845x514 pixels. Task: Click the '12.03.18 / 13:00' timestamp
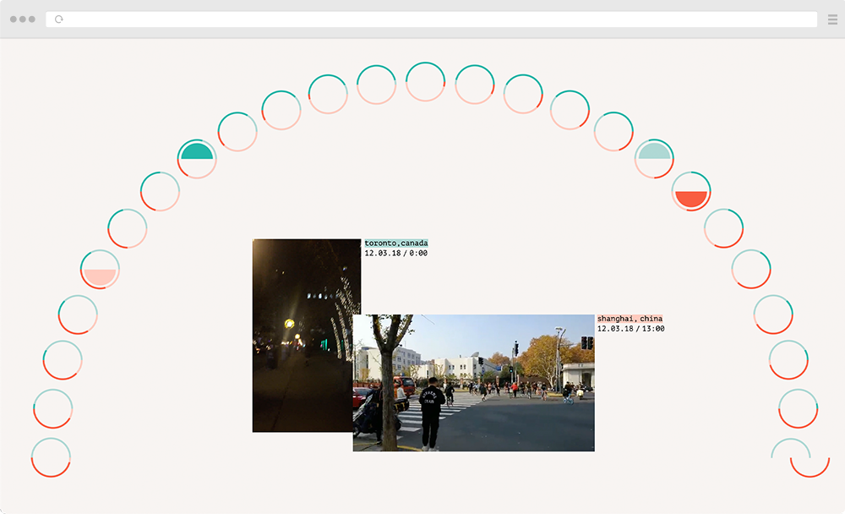(x=630, y=329)
